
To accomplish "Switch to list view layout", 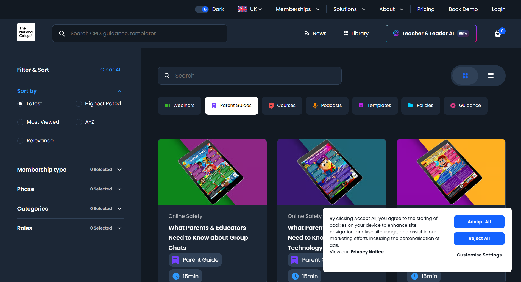I will 491,76.
